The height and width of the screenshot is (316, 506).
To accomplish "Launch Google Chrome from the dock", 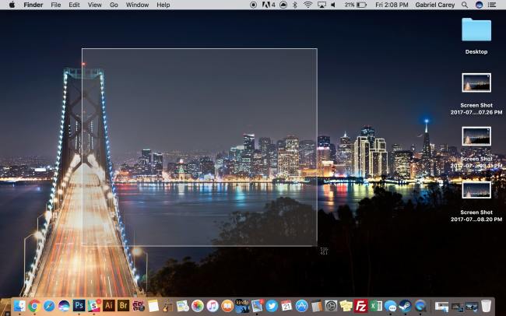I will (x=34, y=306).
